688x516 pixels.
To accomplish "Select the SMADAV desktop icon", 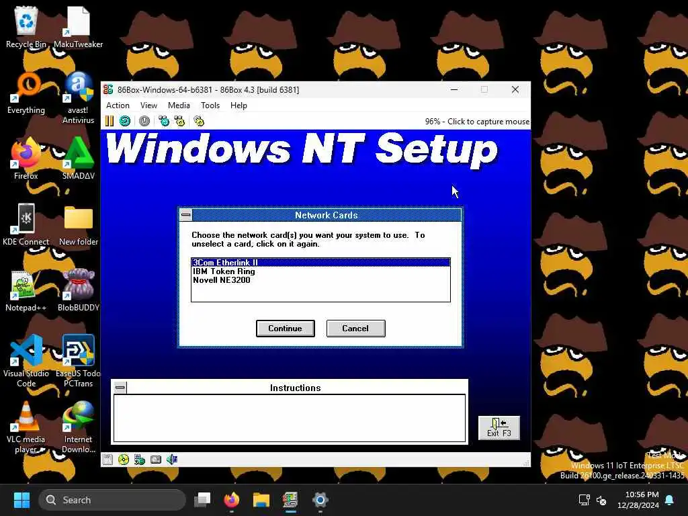I will point(78,159).
